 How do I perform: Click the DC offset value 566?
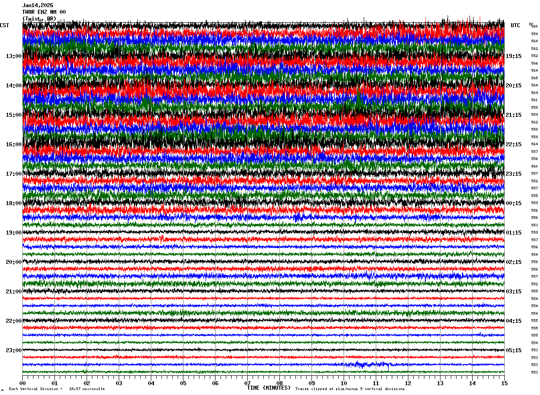(534, 63)
